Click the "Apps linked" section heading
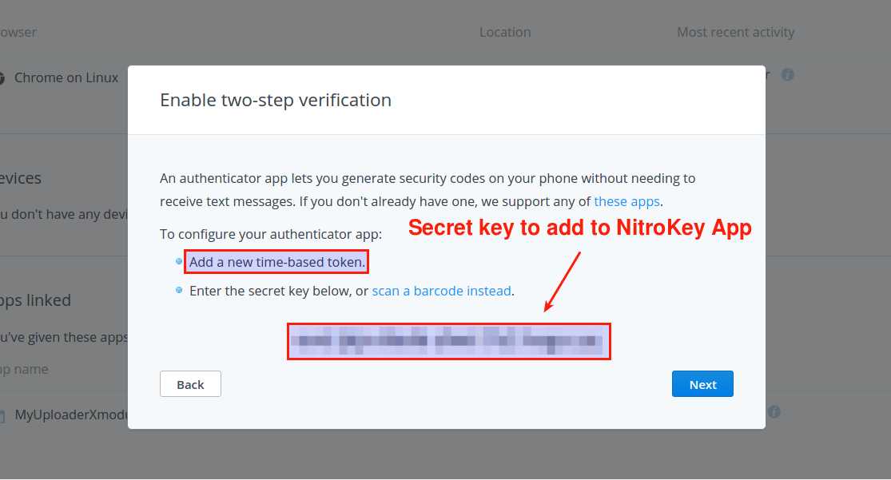This screenshot has width=891, height=480. tap(35, 300)
